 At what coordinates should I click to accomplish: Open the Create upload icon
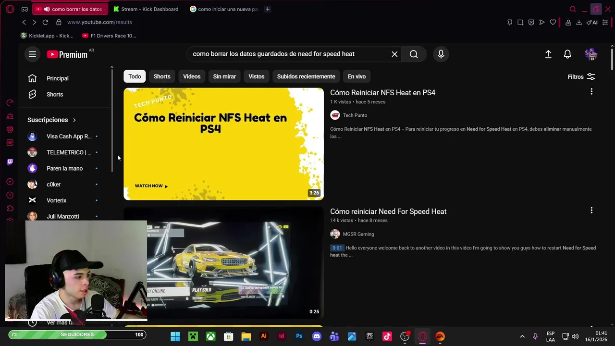[x=548, y=54]
